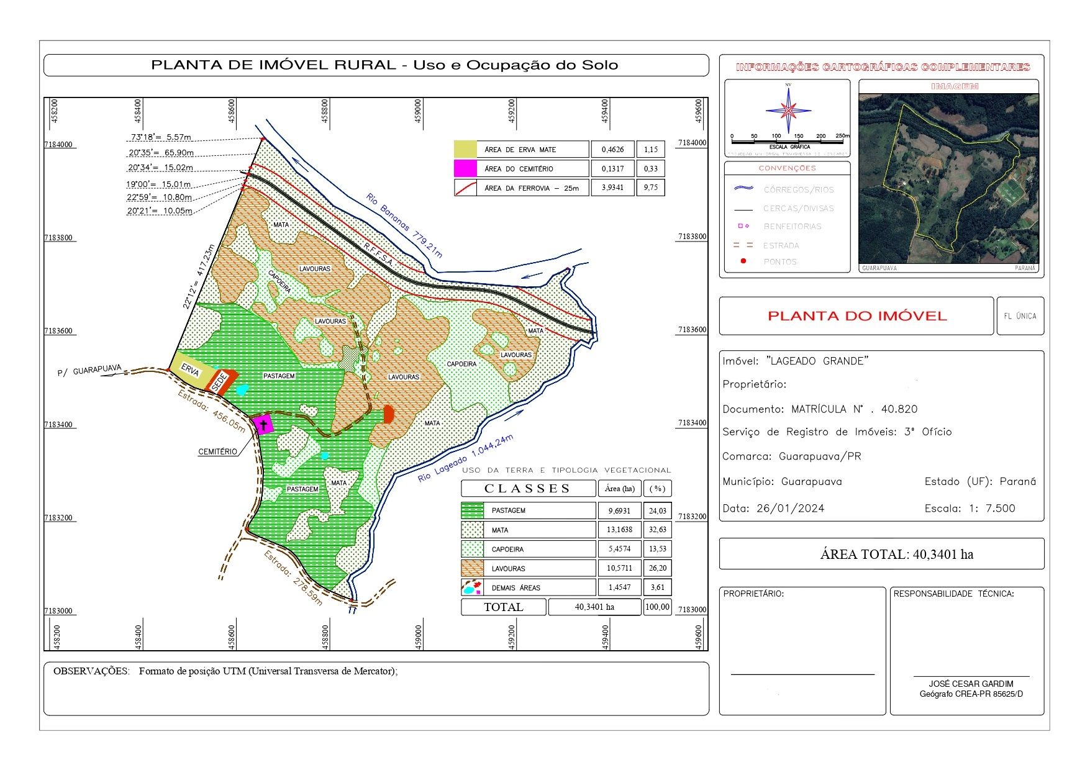The width and height of the screenshot is (1090, 770).
Task: Select the orange hatched Lavouras legend swatch
Action: [x=472, y=568]
